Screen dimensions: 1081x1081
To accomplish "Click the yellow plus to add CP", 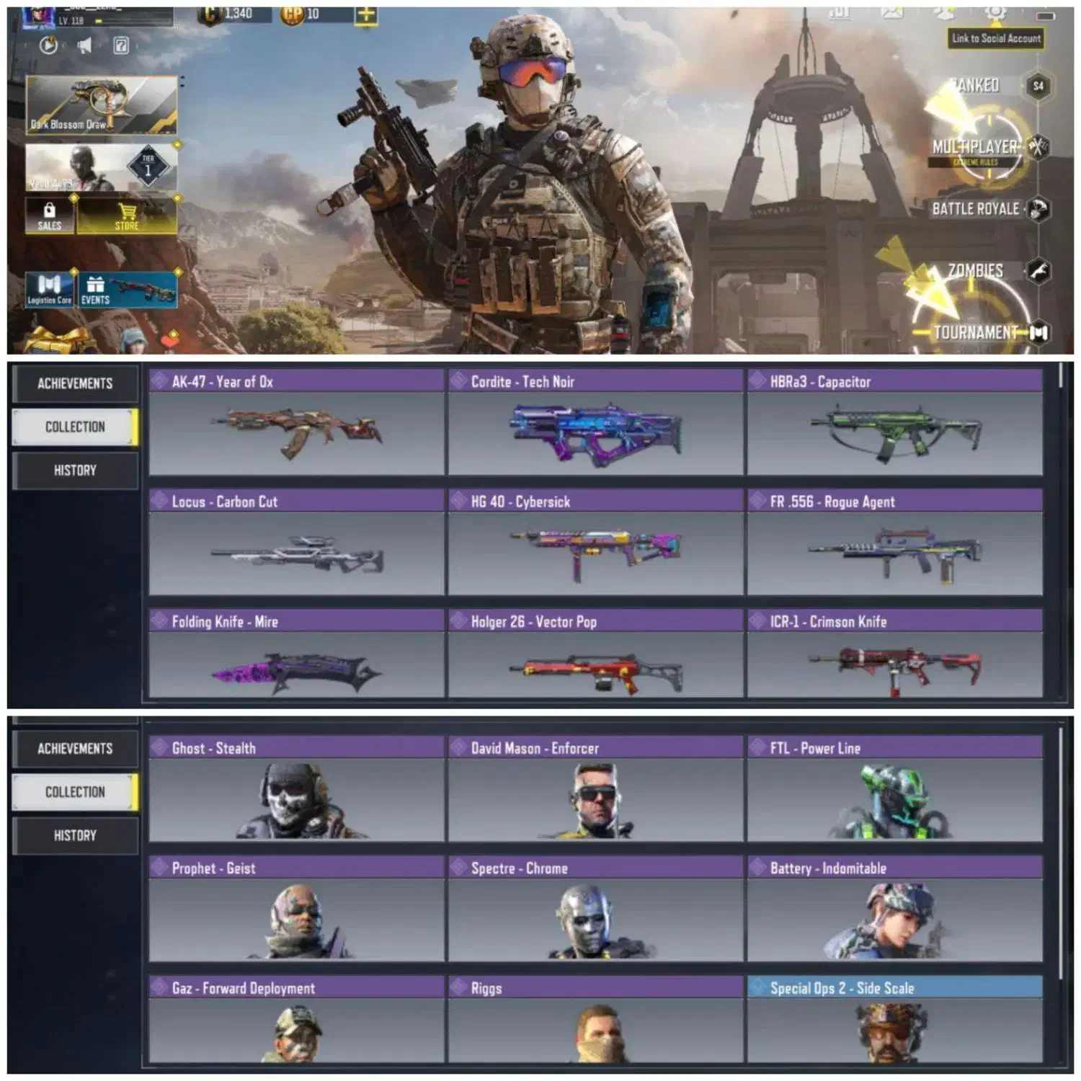I will [x=366, y=14].
